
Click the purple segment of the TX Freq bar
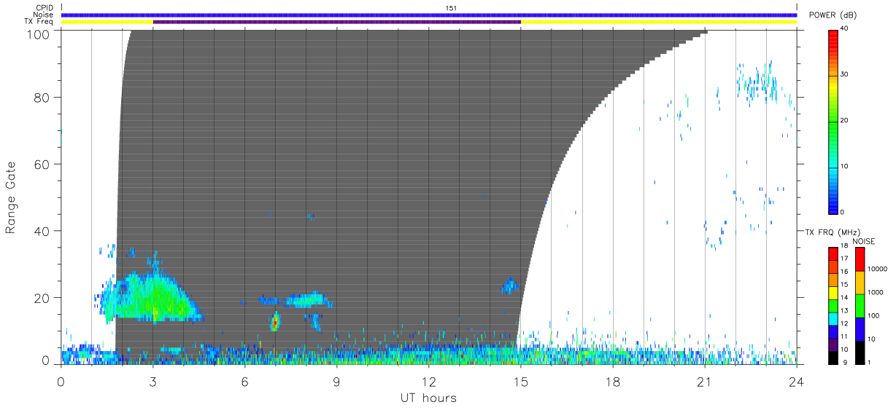coord(337,22)
